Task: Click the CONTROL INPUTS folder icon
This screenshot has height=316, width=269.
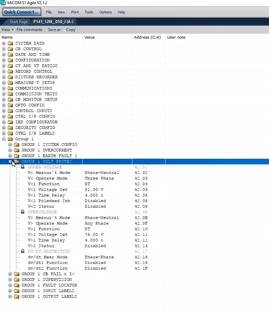Action: point(11,111)
